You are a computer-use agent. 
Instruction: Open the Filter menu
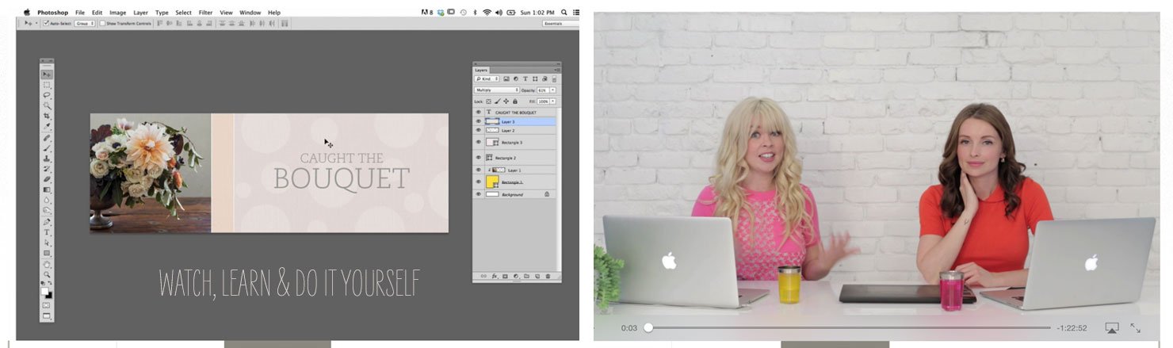[x=205, y=13]
